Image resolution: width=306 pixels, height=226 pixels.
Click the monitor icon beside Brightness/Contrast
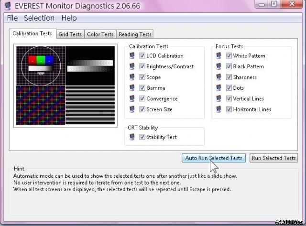coord(132,66)
